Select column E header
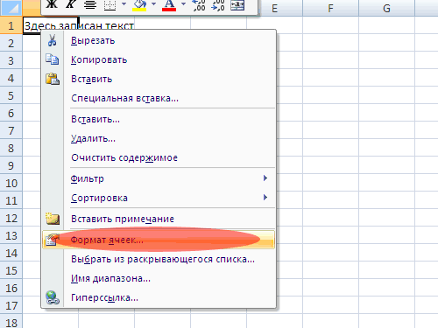This screenshot has width=438, height=328. [274, 8]
